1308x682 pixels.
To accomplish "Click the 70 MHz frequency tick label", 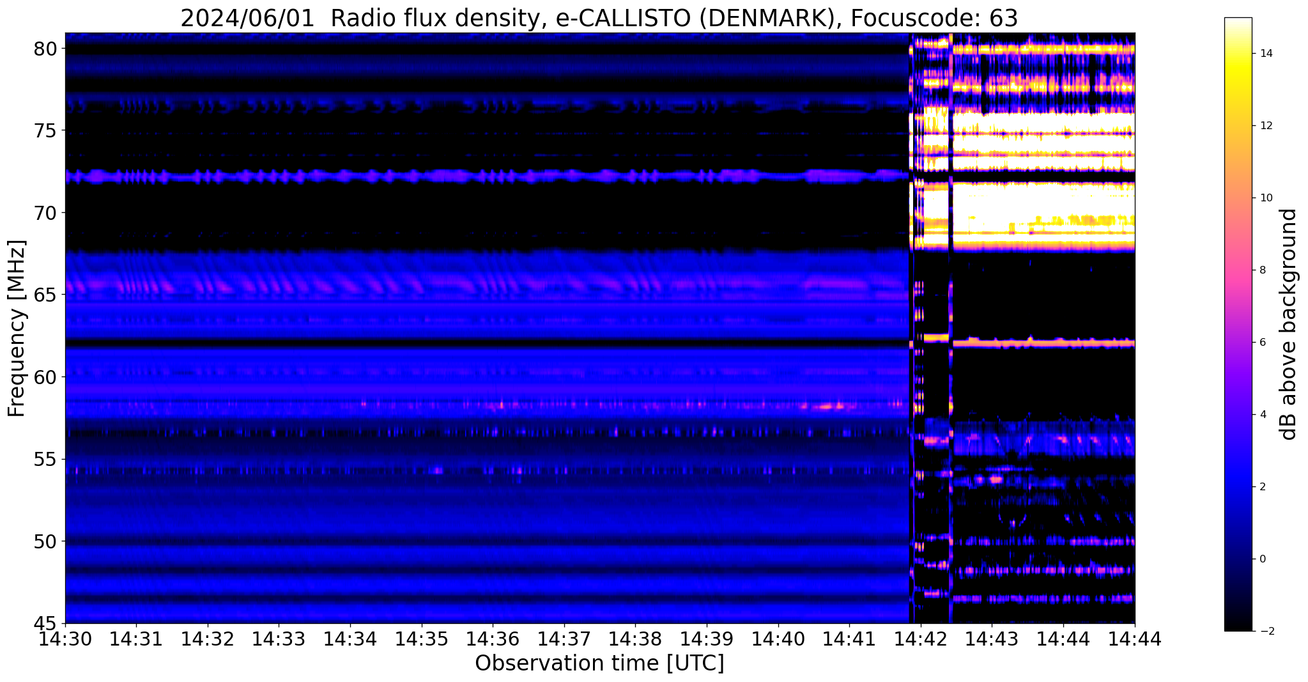I will 45,213.
